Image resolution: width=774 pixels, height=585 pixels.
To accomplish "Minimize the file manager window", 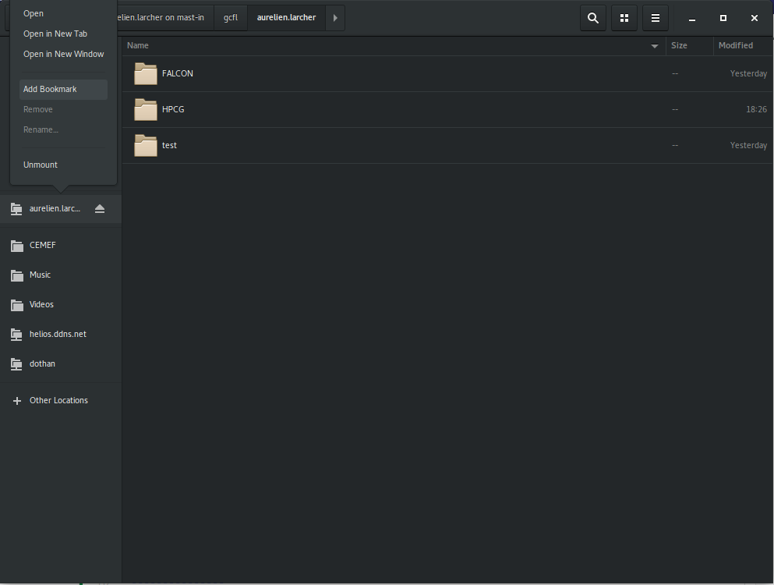I will click(692, 18).
